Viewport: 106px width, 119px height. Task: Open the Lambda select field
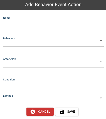(x=53, y=99)
